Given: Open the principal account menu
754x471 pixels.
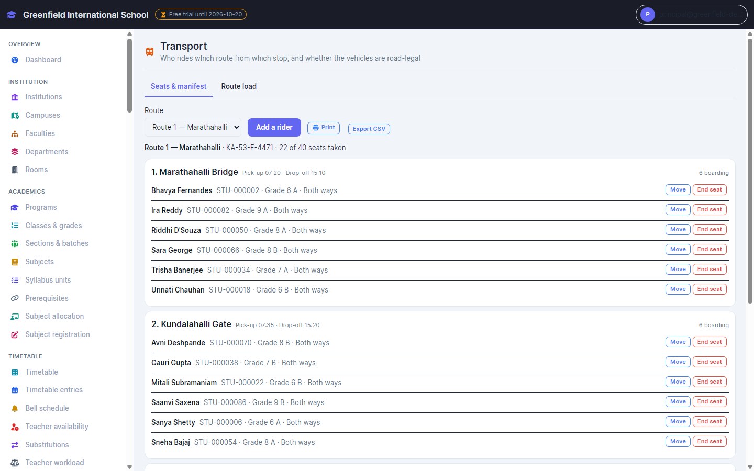Looking at the screenshot, I should click(x=691, y=15).
